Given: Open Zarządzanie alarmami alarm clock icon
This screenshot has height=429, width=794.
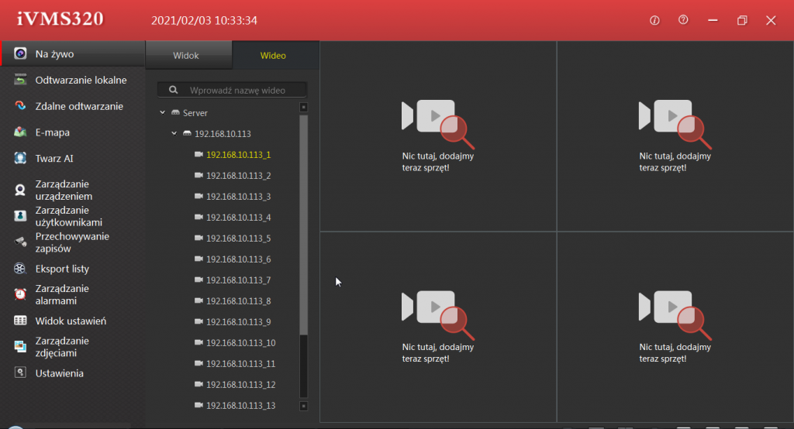Looking at the screenshot, I should click(x=21, y=294).
